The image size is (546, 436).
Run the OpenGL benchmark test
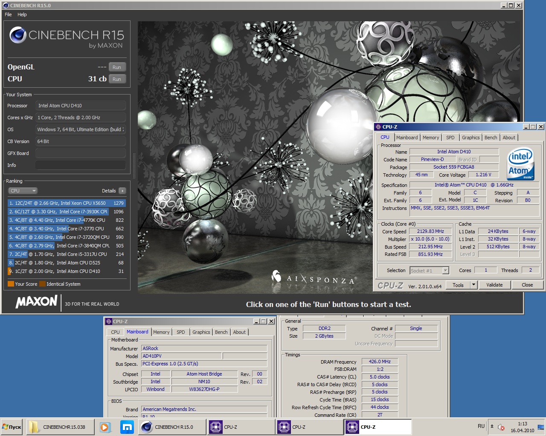tap(117, 67)
